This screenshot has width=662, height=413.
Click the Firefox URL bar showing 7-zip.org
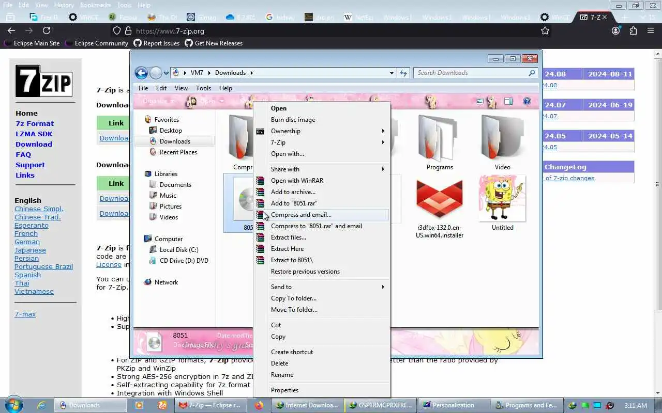(x=331, y=31)
